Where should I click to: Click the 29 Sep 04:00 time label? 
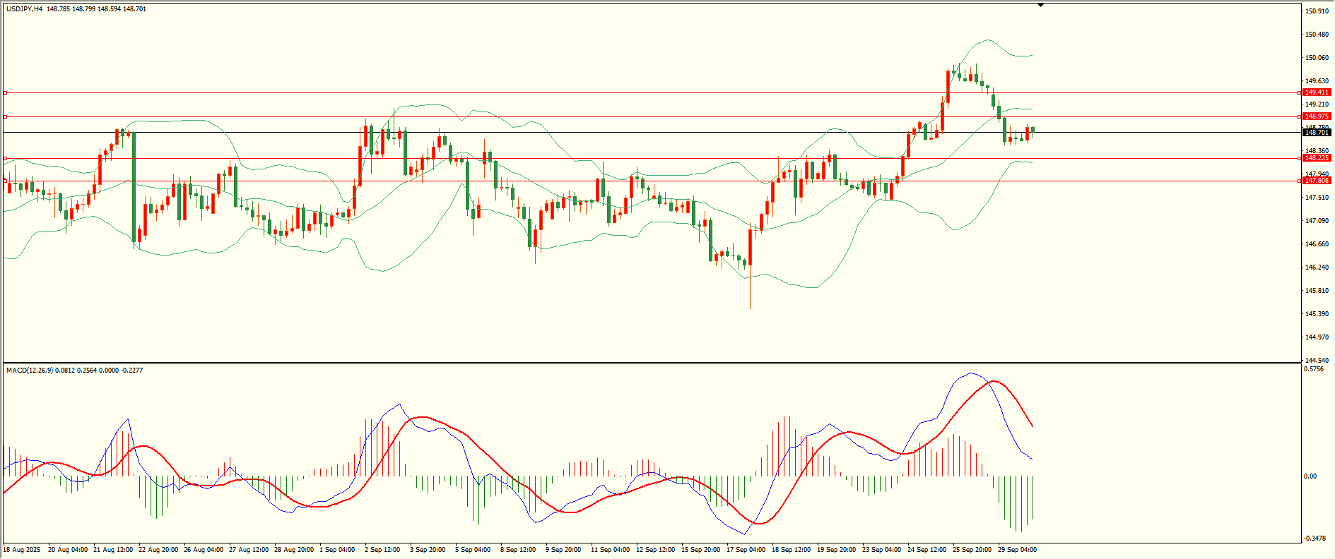click(1017, 550)
